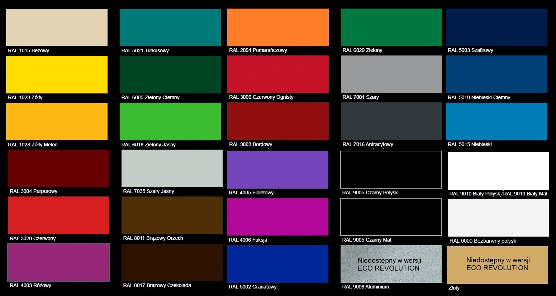Choose the RAL 1028 melon yellow swatch

[x=57, y=121]
